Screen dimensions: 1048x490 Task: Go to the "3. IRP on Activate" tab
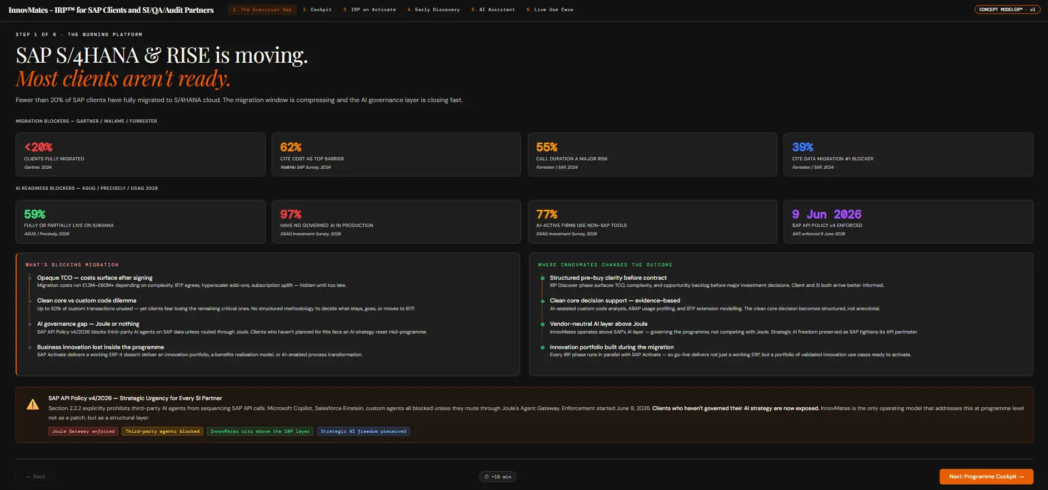tap(370, 9)
